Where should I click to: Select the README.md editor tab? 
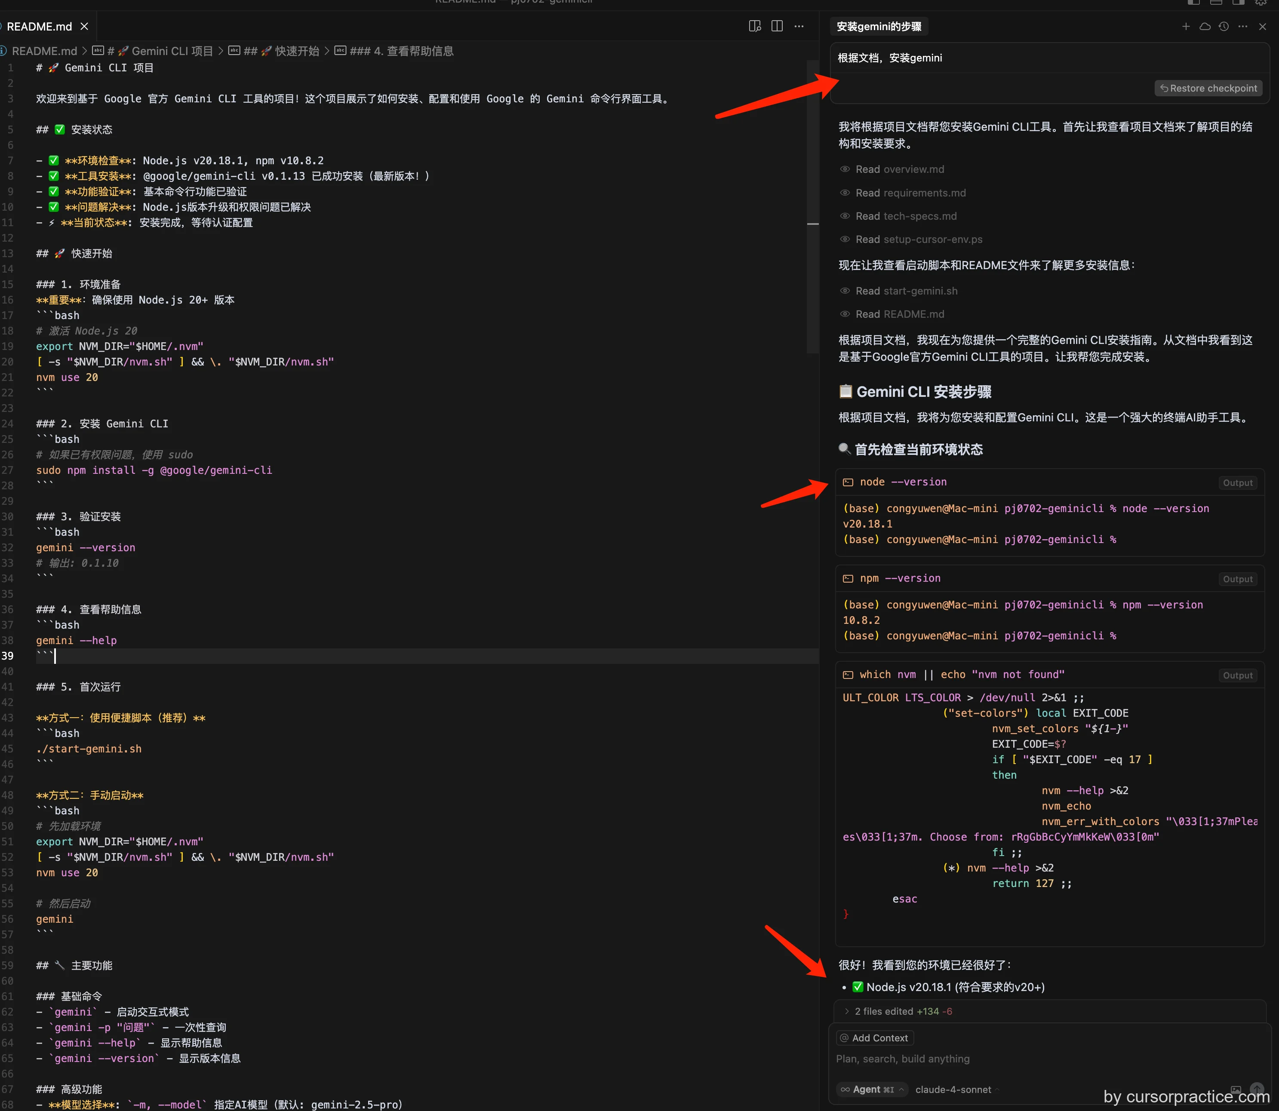pyautogui.click(x=40, y=27)
